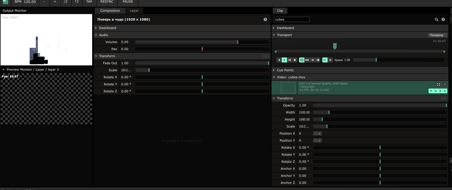Click the clip Opacity slider
This screenshot has height=190, width=452.
point(380,105)
